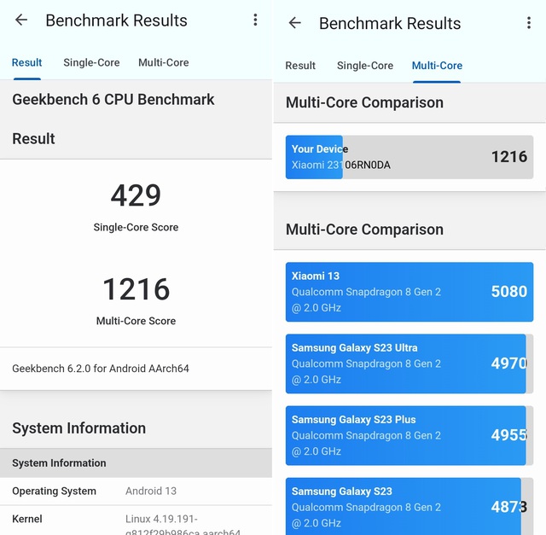Tap Geekbench 6.2.0 for Android AArch64 text
The image size is (546, 535).
pos(101,369)
